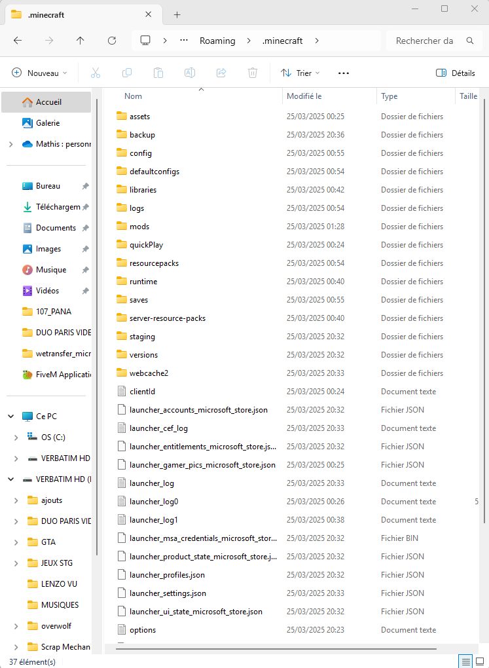The width and height of the screenshot is (489, 668).
Task: Click the Copy icon in toolbar
Action: click(x=127, y=73)
